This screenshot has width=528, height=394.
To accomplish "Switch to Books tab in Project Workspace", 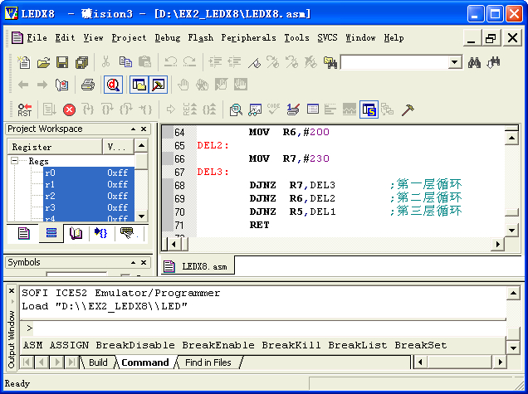I will tap(76, 234).
